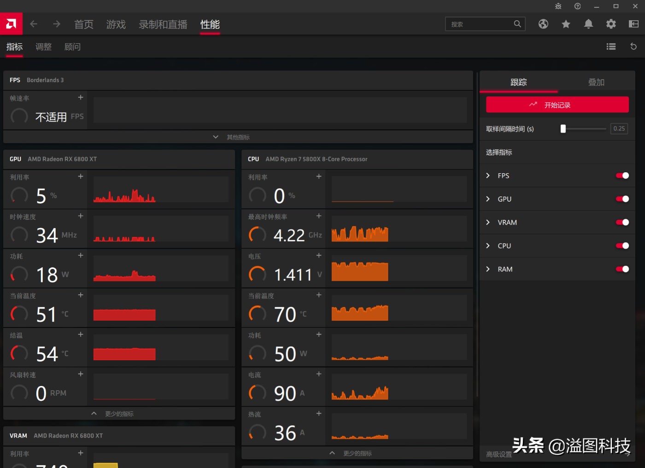Turn off the CPU tracking switch
Image resolution: width=645 pixels, height=468 pixels.
point(622,246)
